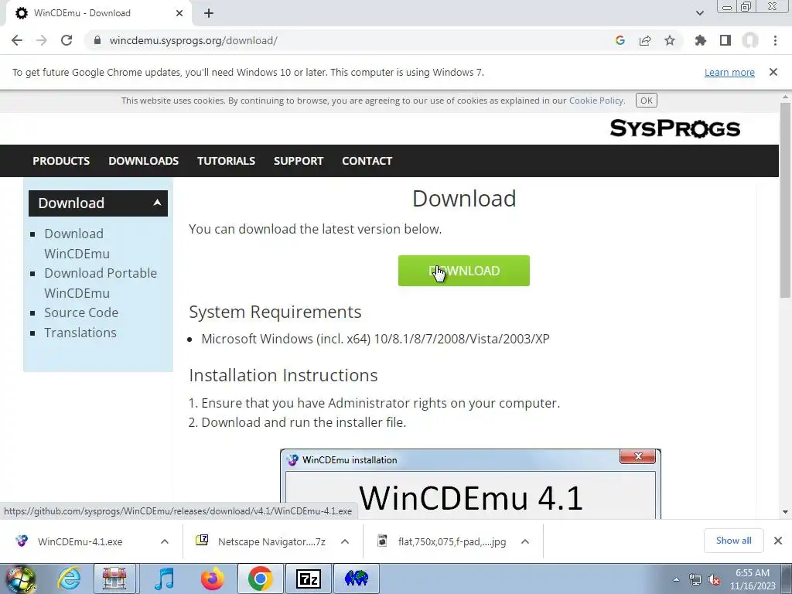This screenshot has height=594, width=792.
Task: Accept cookies with the OK button
Action: point(646,101)
